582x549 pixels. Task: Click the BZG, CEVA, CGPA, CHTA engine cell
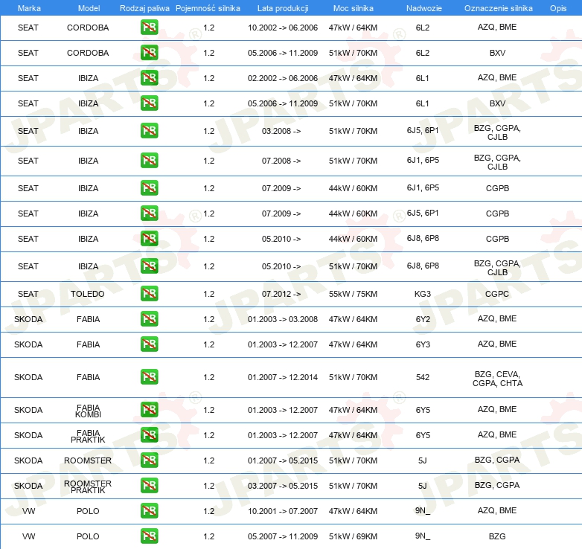(x=497, y=379)
